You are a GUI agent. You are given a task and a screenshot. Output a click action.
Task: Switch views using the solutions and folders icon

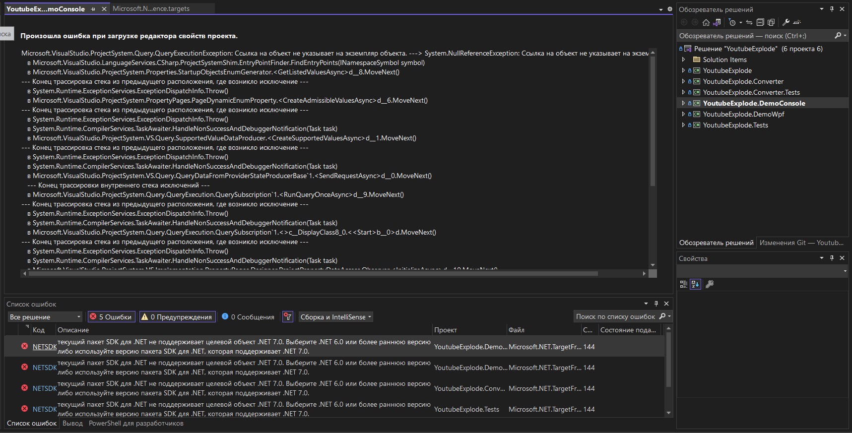point(717,22)
